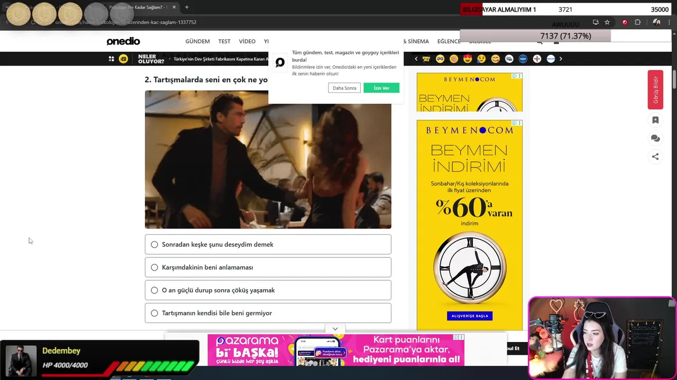This screenshot has width=677, height=380.
Task: Click the worried sweating emoji icon
Action: 481,59
